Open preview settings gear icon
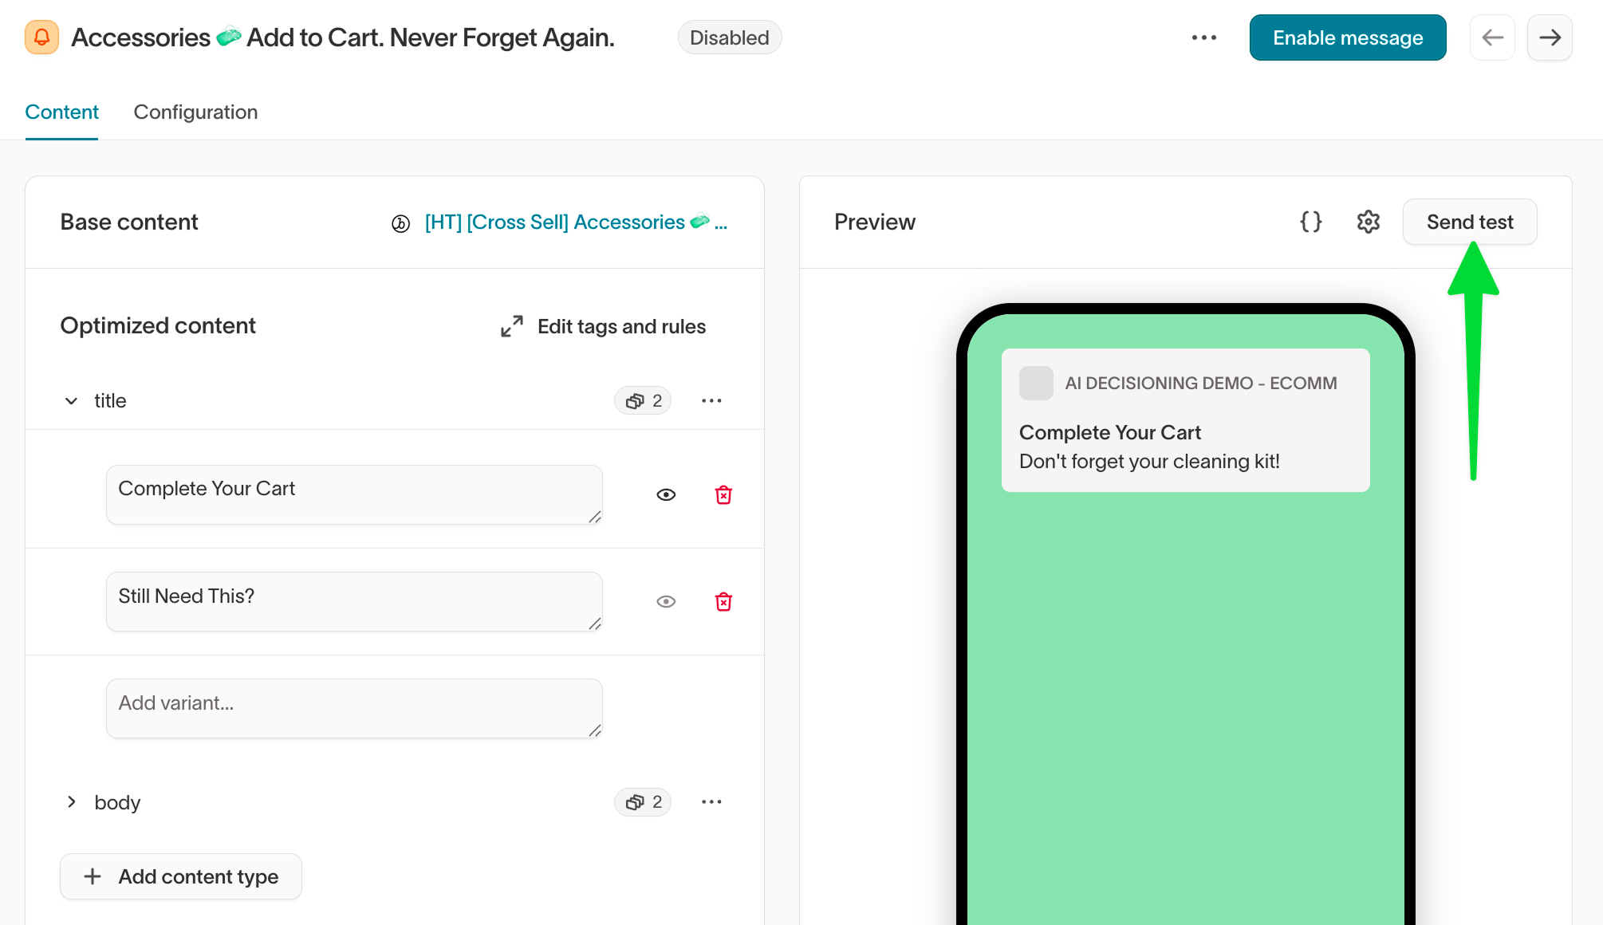Screen dimensions: 1603x925 (x=1368, y=222)
